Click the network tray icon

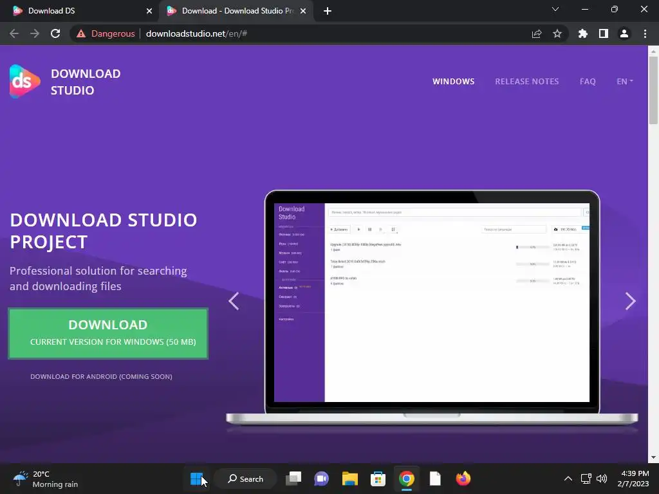(586, 479)
